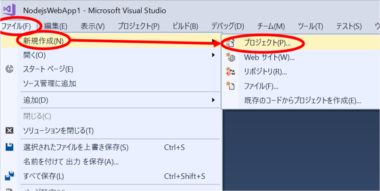Choose プロジェクト(P)... in submenu
The height and width of the screenshot is (191, 380).
coord(301,43)
